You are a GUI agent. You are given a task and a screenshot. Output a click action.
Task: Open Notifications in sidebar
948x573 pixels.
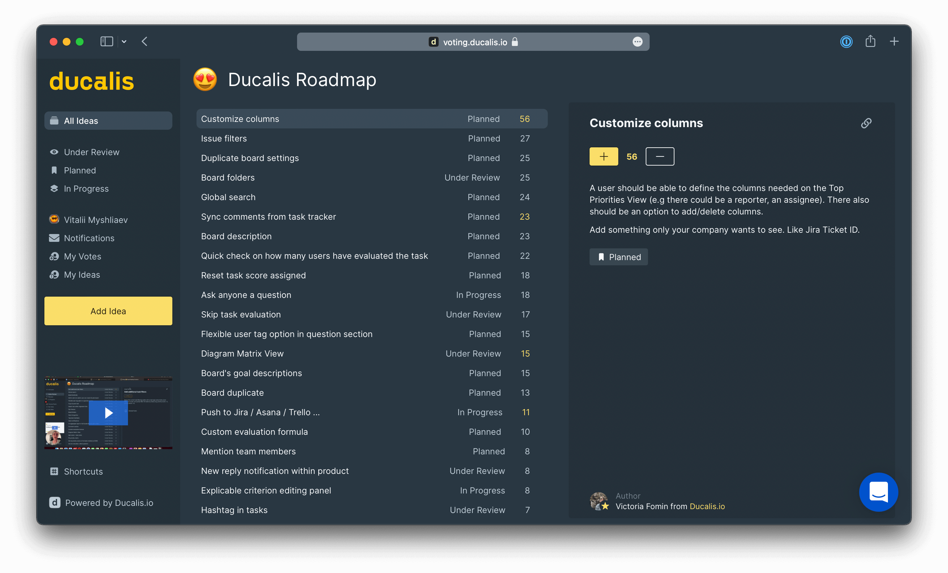[x=89, y=238]
